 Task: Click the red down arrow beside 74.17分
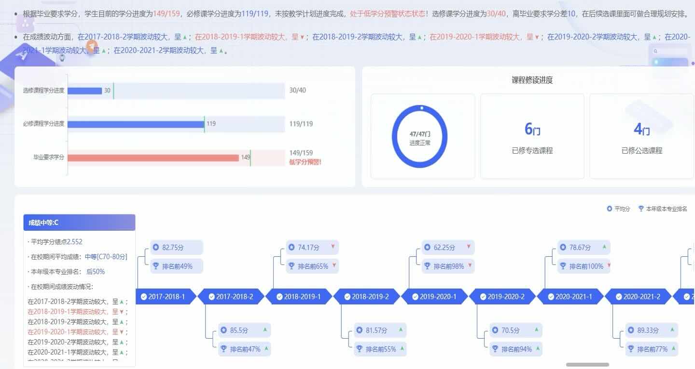(x=333, y=247)
